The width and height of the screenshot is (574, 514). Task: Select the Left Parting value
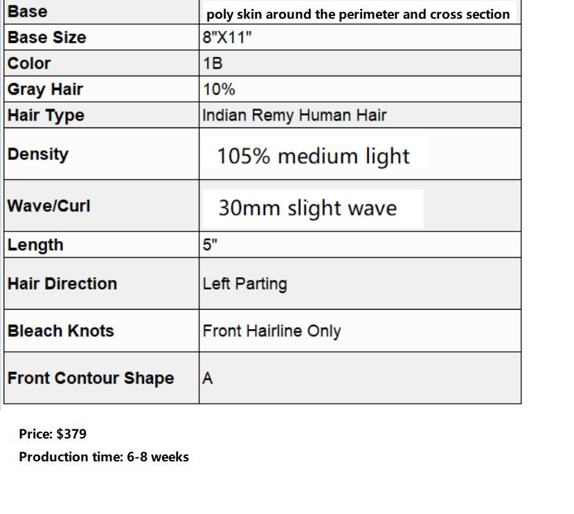point(245,284)
